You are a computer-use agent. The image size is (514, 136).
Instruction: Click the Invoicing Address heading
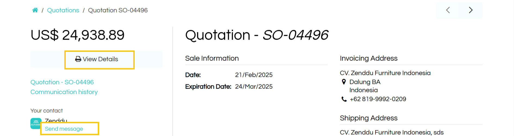368,58
